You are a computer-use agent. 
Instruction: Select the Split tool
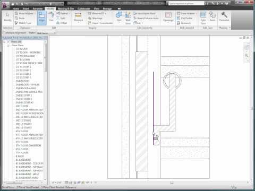61,18
